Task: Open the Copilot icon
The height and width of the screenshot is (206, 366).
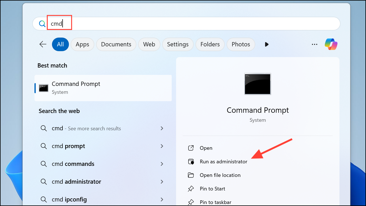Action: click(331, 44)
